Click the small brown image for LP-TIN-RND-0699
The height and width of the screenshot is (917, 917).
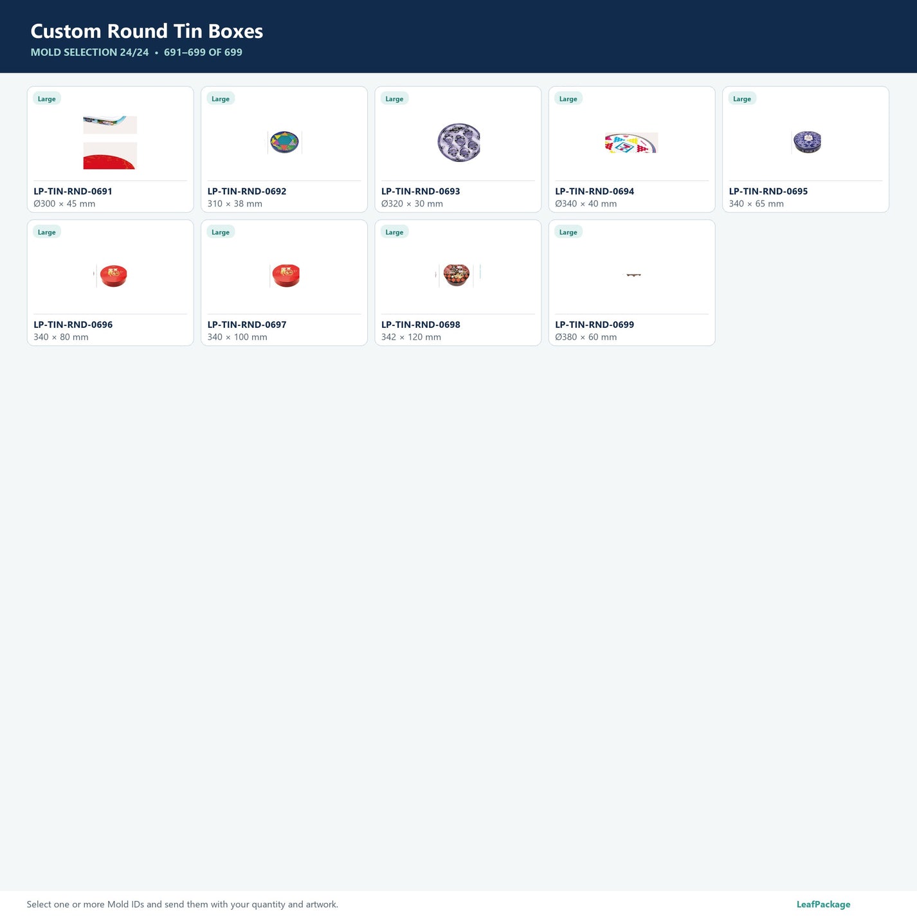633,275
